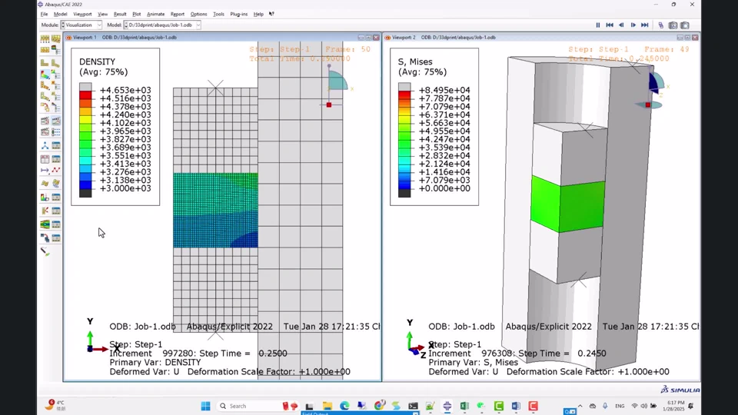Pause the running animation
The width and height of the screenshot is (738, 415).
[598, 25]
